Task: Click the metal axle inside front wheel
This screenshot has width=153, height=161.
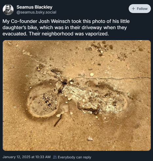Action: 49,104
